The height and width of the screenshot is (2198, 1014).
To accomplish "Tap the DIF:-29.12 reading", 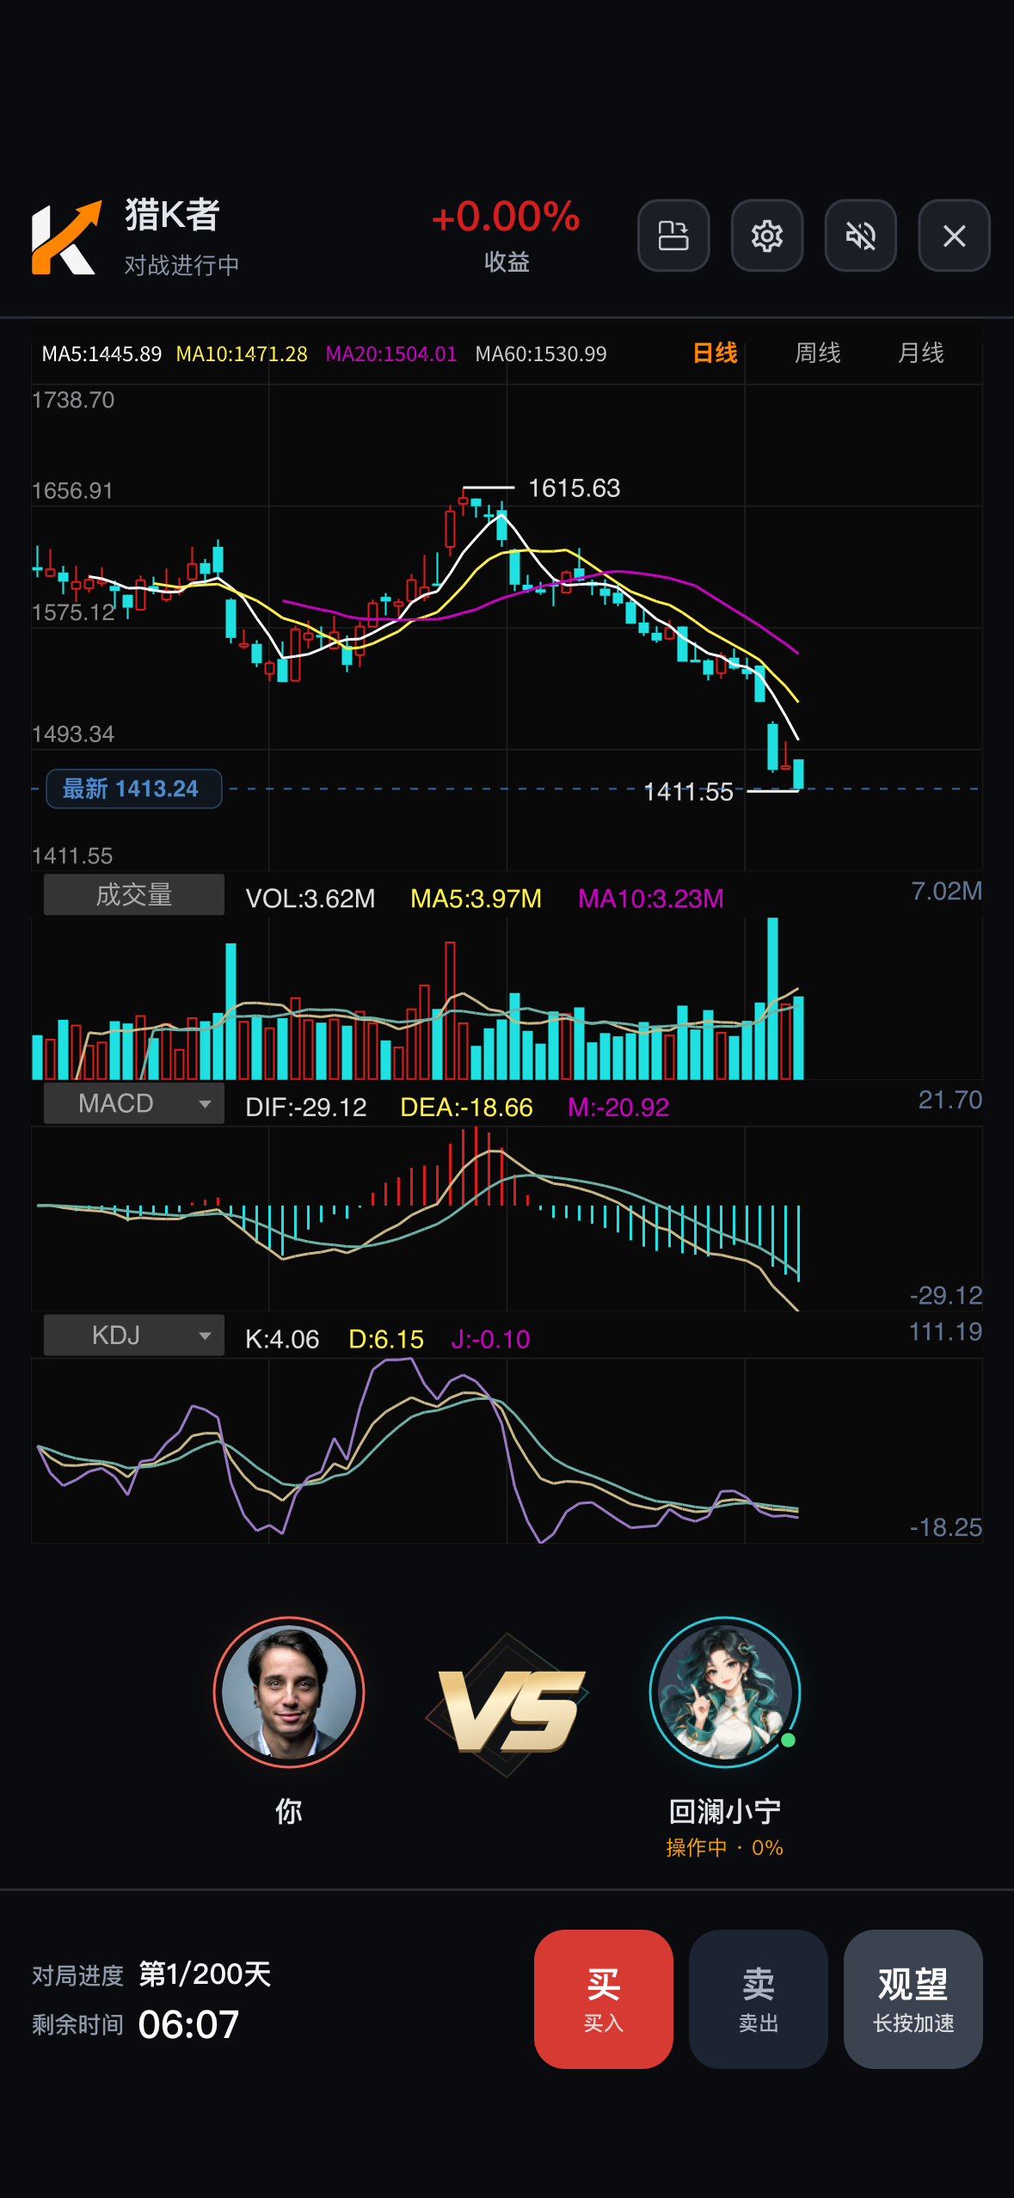I will (306, 1108).
